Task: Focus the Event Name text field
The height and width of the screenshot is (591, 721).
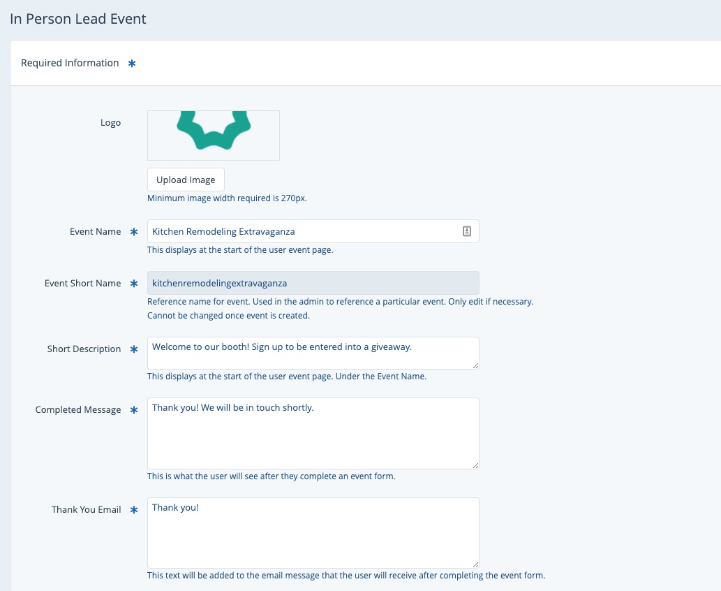Action: click(x=304, y=231)
